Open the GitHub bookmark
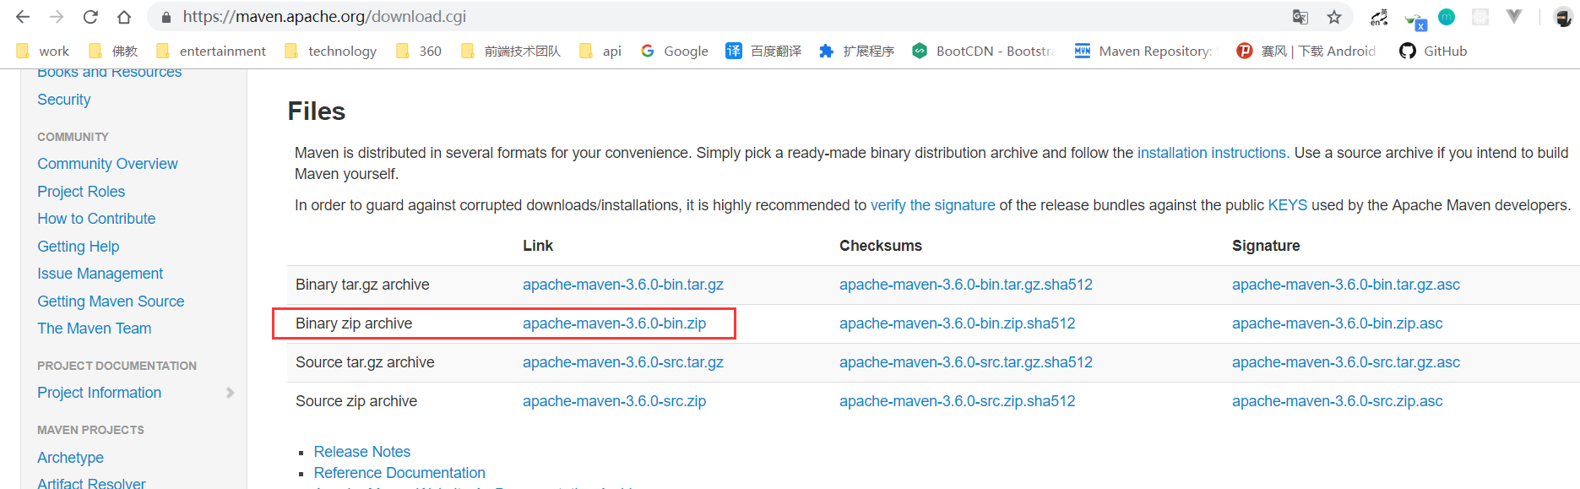The width and height of the screenshot is (1580, 489). tap(1433, 51)
